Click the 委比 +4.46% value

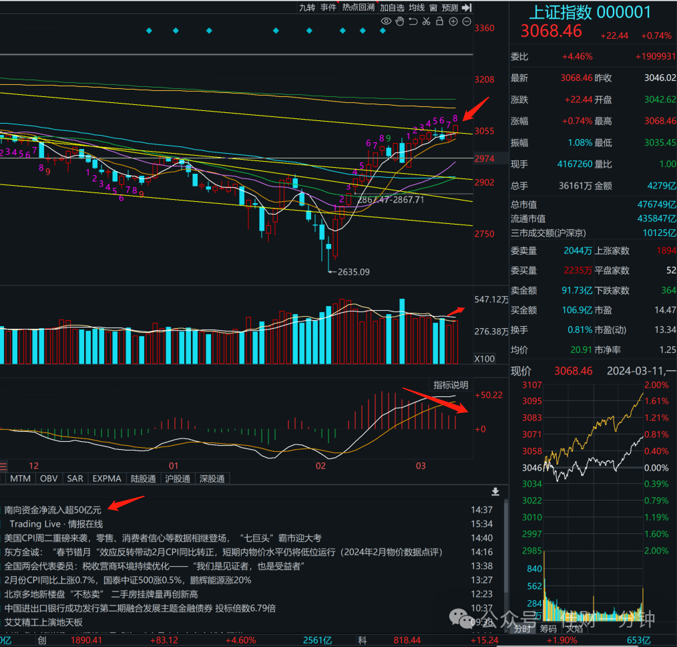point(578,57)
